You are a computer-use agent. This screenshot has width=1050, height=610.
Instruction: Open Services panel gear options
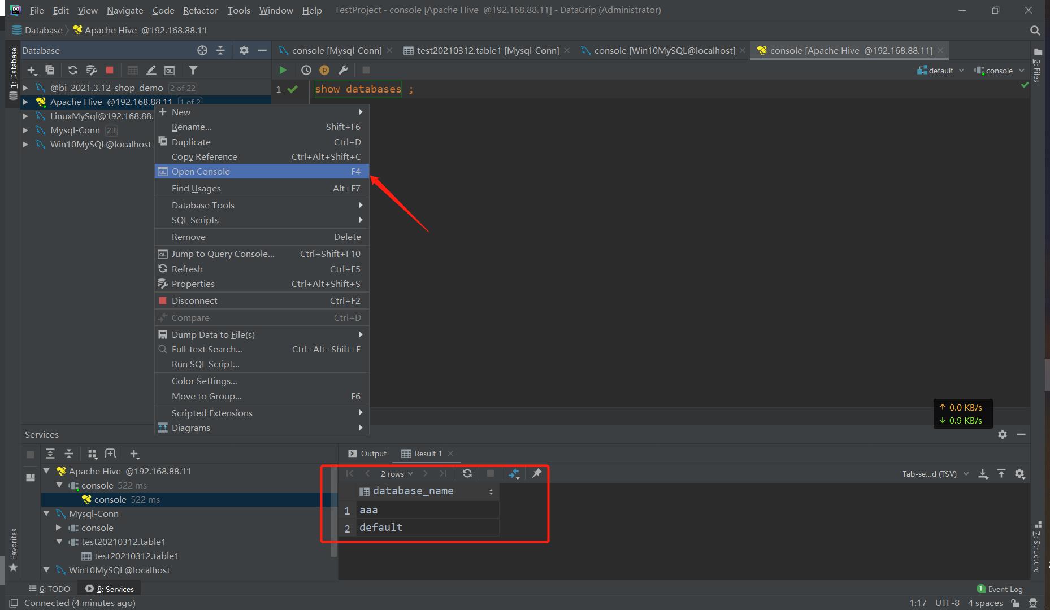(x=1003, y=434)
